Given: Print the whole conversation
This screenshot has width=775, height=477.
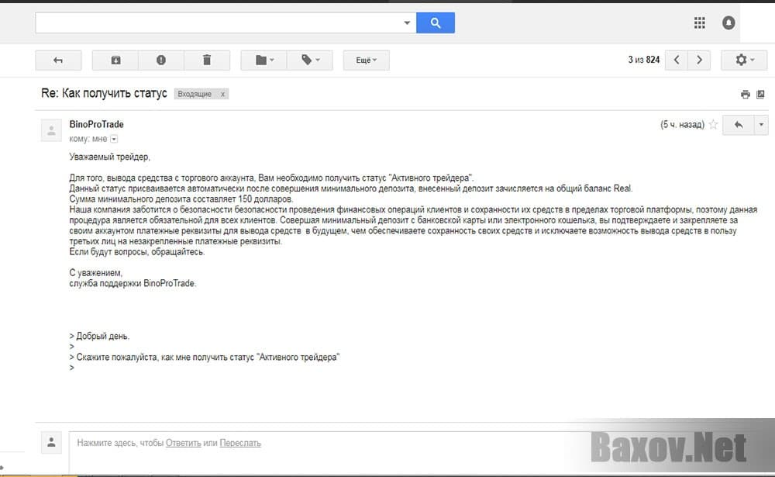Looking at the screenshot, I should pyautogui.click(x=746, y=94).
